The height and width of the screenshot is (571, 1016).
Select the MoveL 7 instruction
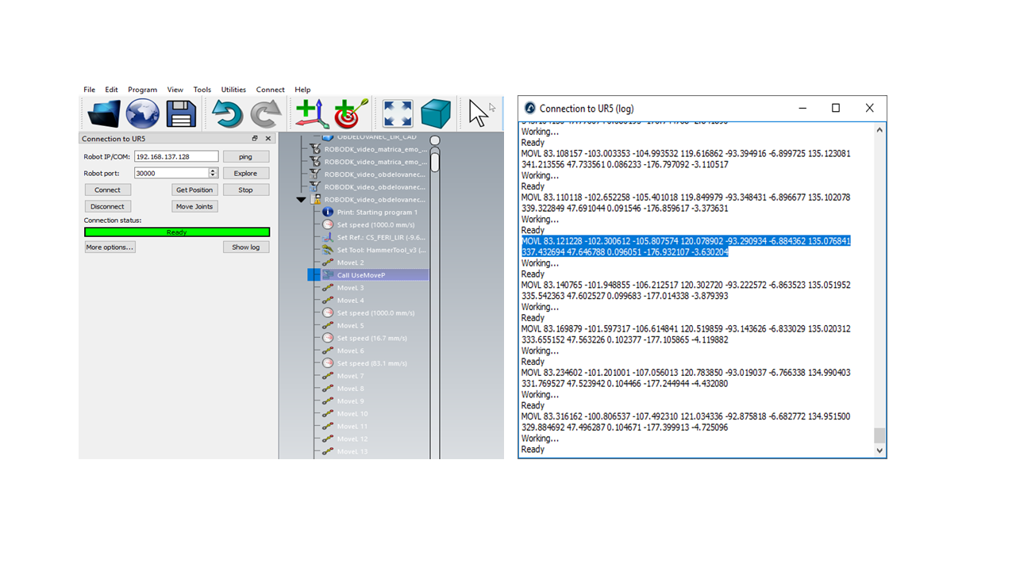(x=350, y=376)
